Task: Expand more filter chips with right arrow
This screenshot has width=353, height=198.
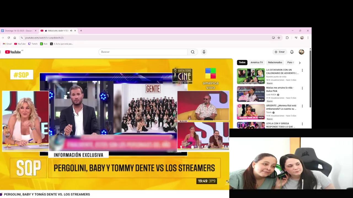Action: [300, 63]
